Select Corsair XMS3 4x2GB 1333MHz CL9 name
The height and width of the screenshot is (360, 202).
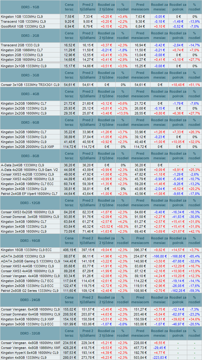[x=27, y=175]
